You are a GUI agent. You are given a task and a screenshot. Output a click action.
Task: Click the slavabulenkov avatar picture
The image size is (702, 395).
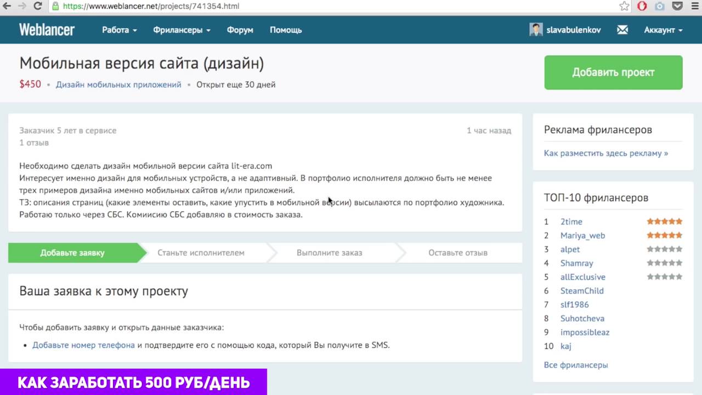(536, 30)
